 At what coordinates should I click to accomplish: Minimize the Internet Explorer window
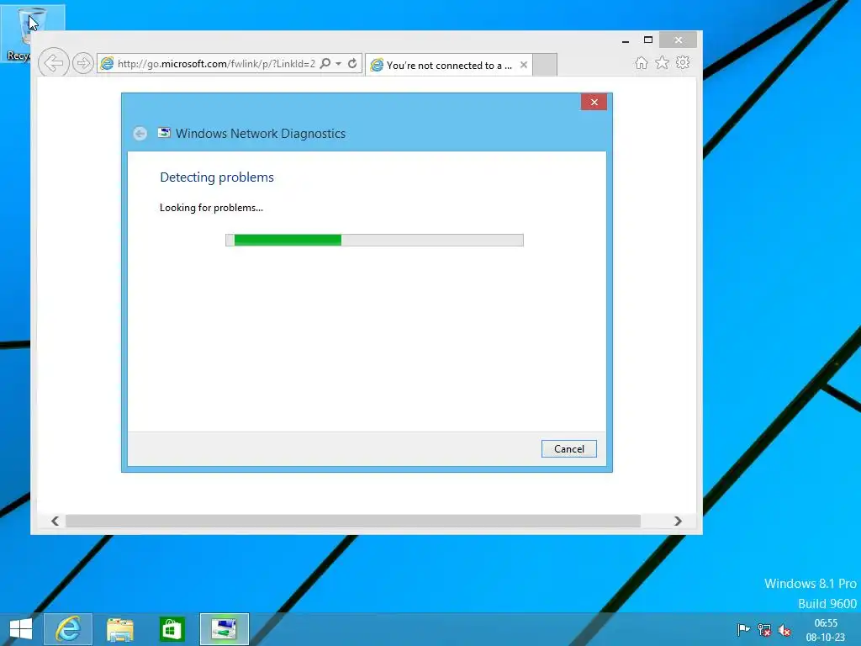click(626, 40)
